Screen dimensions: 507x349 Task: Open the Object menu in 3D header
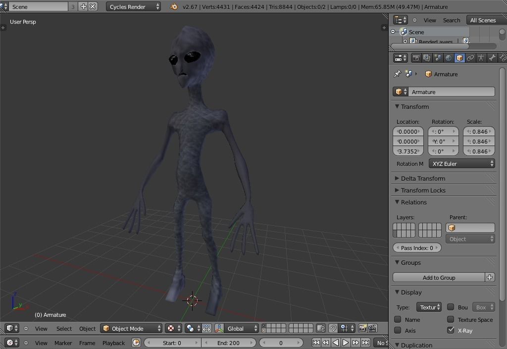point(87,329)
